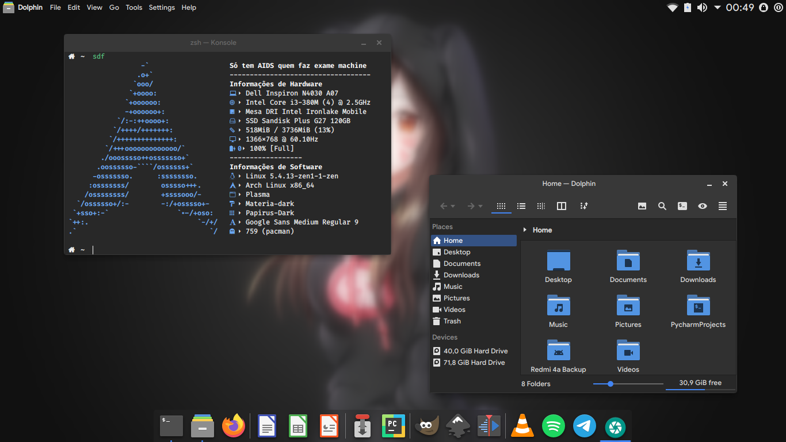Select Desktop in Places panel
Image resolution: width=786 pixels, height=442 pixels.
point(474,252)
